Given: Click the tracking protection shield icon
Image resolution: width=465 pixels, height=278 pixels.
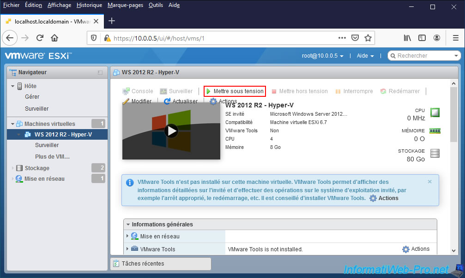Looking at the screenshot, I should coord(94,38).
